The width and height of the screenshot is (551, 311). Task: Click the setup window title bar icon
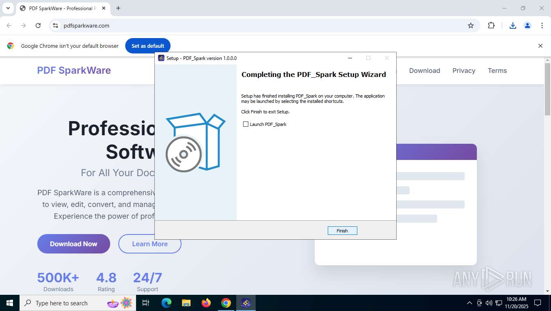click(161, 58)
